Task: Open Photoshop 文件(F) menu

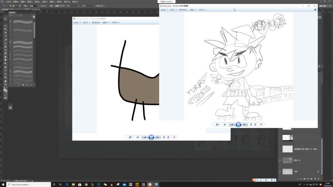Action: [x=9, y=2]
